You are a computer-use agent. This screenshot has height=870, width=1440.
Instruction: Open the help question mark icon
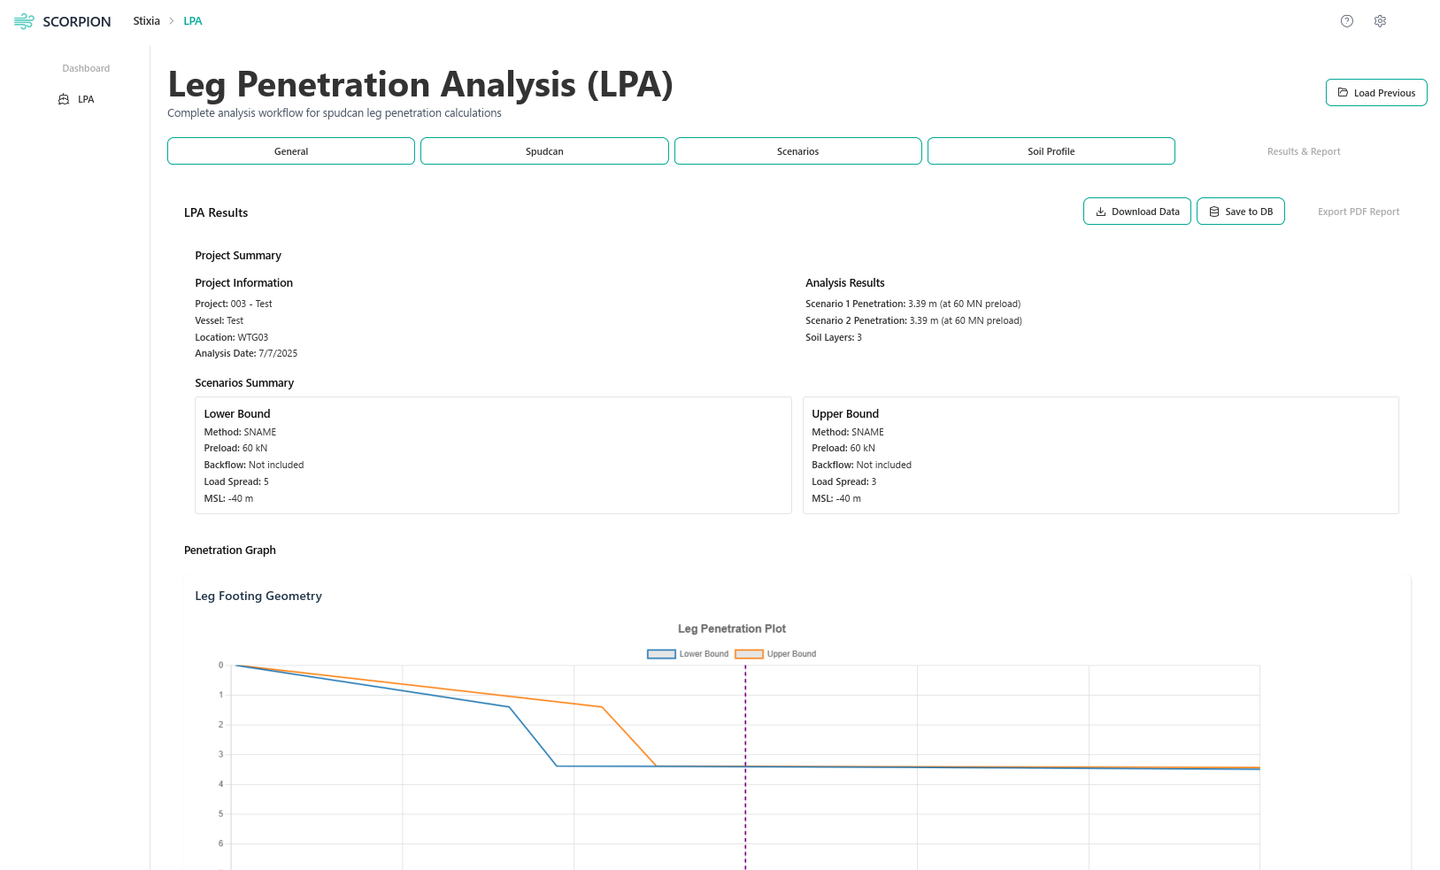pos(1346,21)
